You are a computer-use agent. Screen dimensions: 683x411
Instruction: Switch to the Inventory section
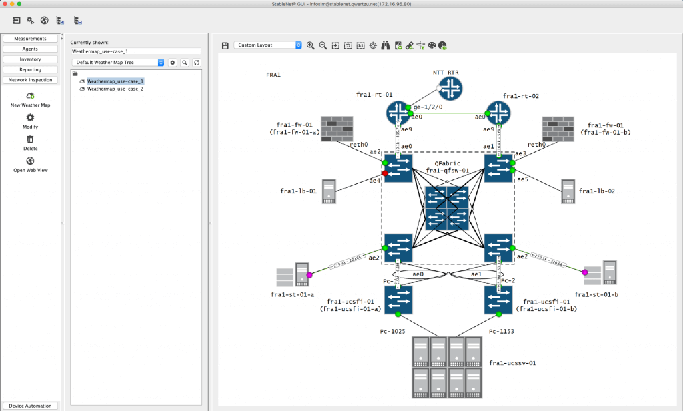point(30,59)
